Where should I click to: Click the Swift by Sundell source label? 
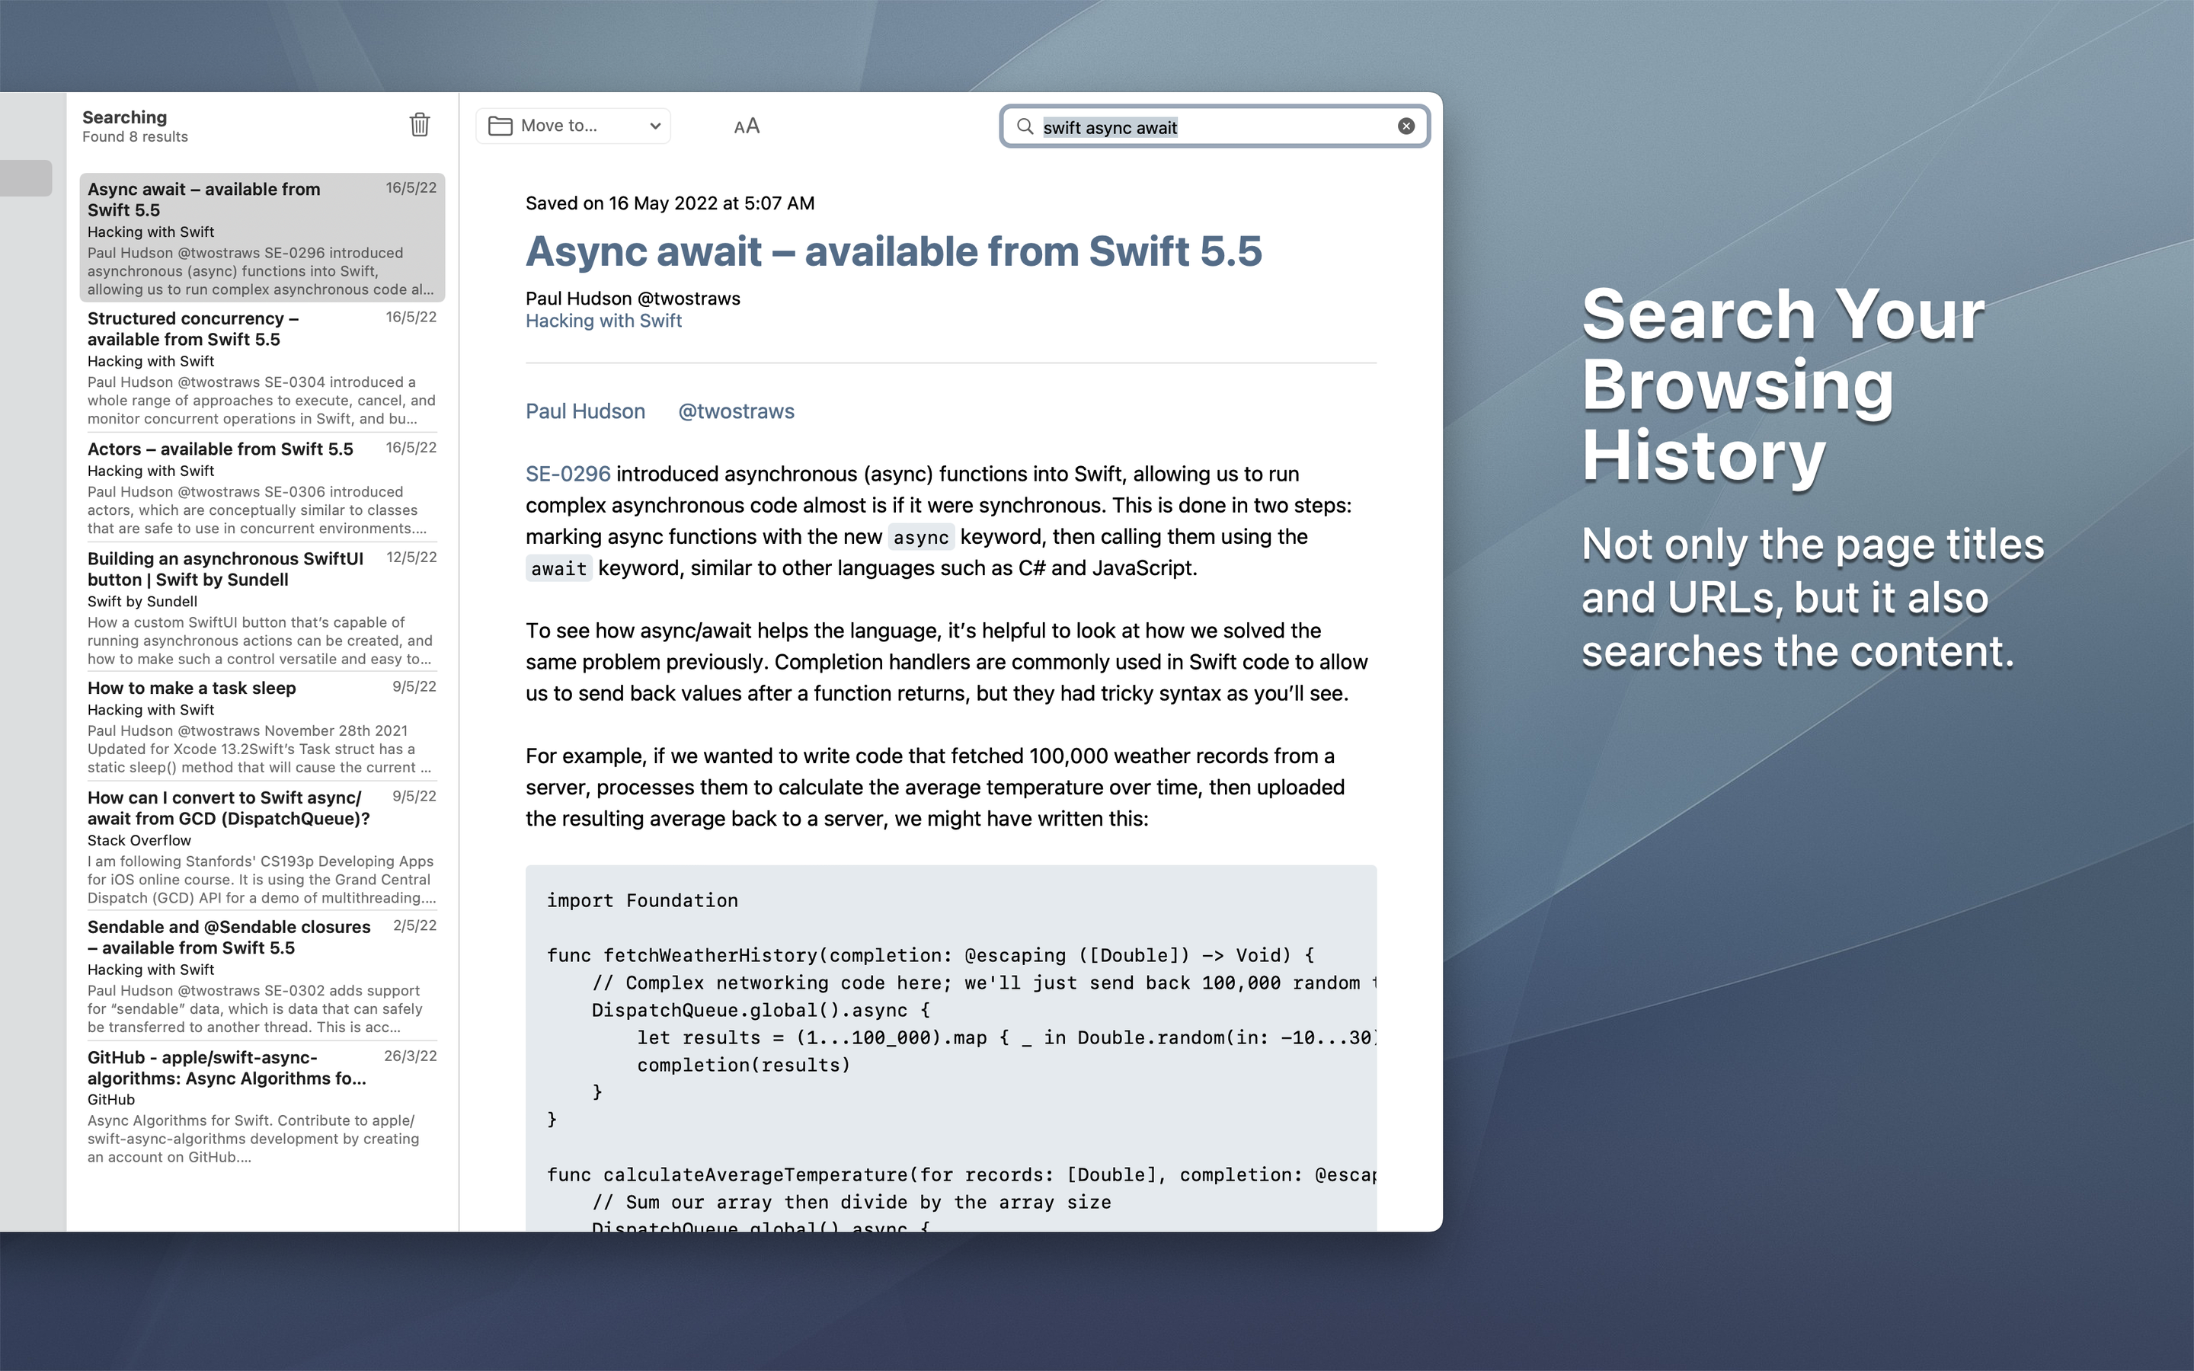click(142, 601)
